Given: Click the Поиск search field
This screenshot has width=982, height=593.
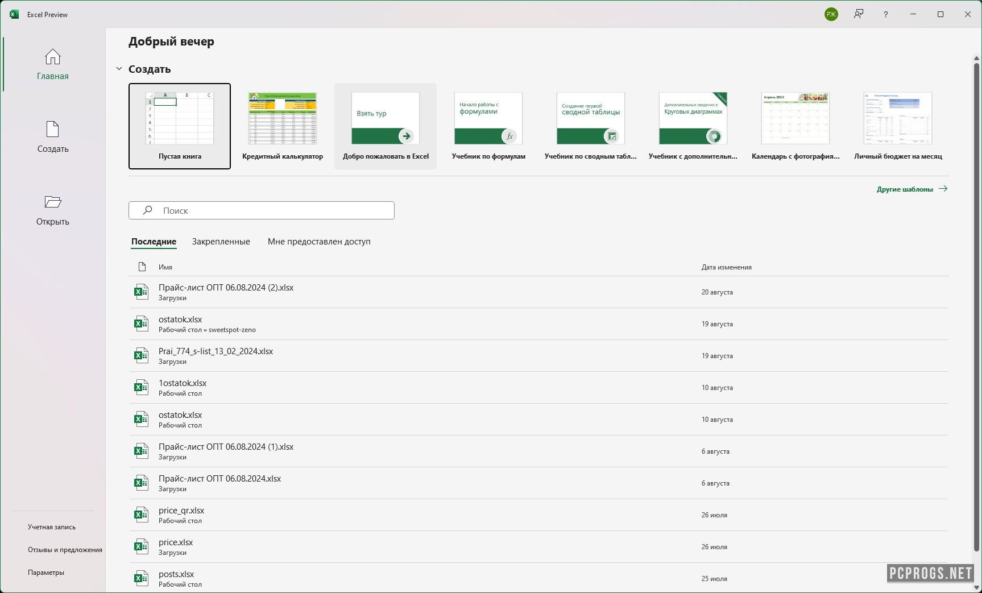Looking at the screenshot, I should [262, 210].
